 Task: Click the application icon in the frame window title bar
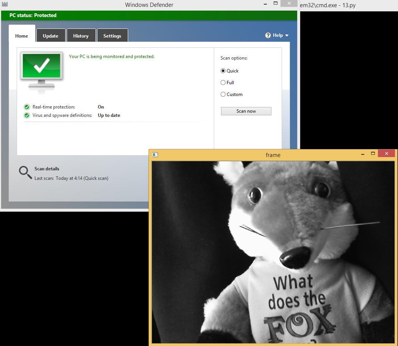(155, 154)
